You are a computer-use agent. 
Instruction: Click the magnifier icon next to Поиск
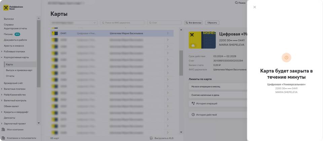(x=236, y=3)
